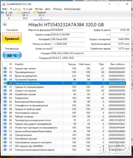Click status orb for BE Температура на въздушния поток

5,120
